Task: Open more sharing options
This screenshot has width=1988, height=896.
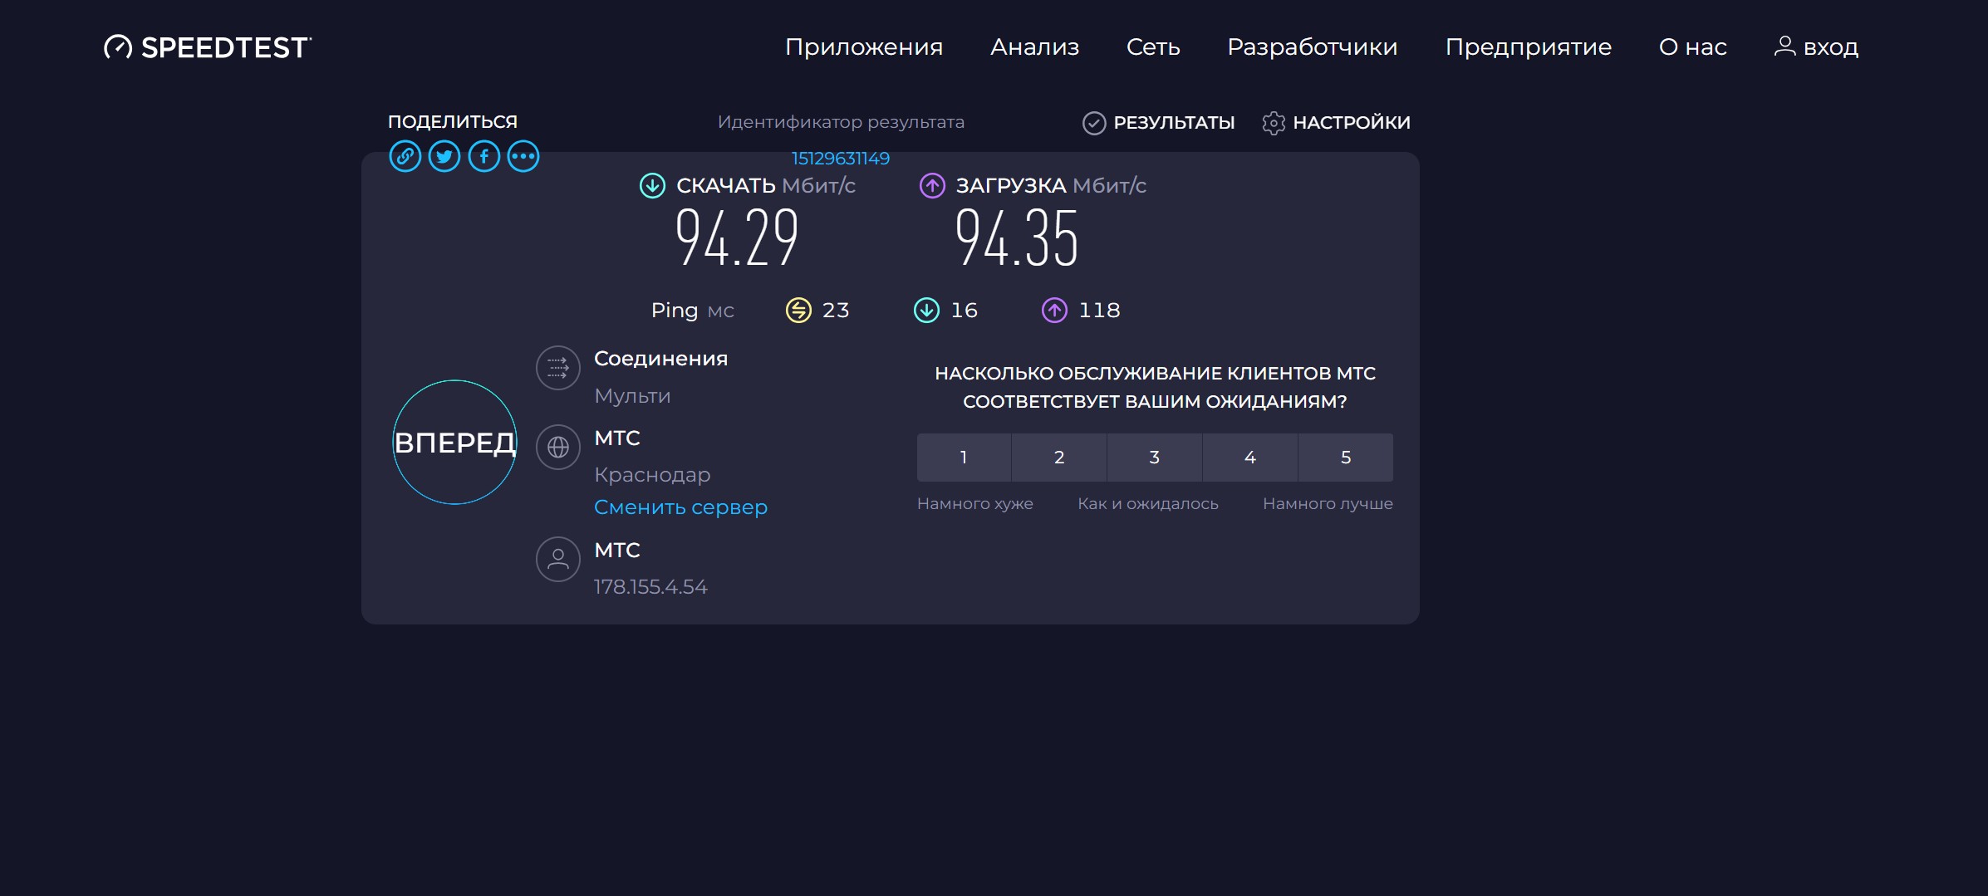Action: tap(523, 156)
